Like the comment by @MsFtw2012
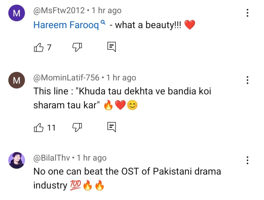The height and width of the screenshot is (200, 264). [x=39, y=47]
